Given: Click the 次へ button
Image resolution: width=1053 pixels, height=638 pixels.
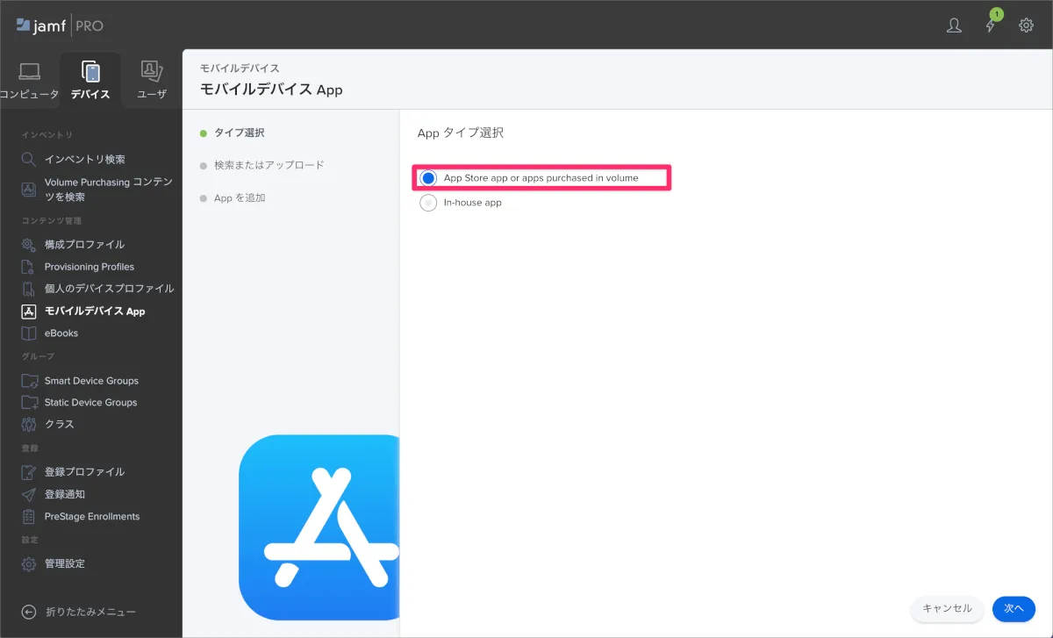Looking at the screenshot, I should (1014, 608).
